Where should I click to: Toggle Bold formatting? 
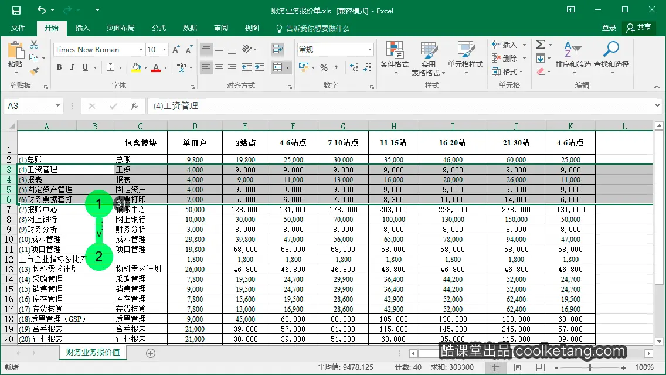[x=59, y=67]
